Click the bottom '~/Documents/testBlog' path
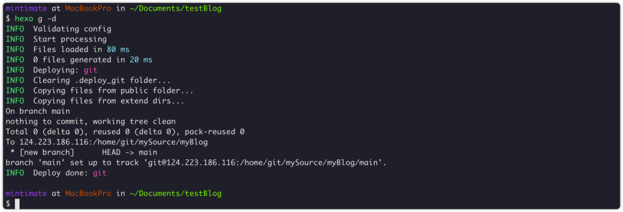 [x=175, y=194]
